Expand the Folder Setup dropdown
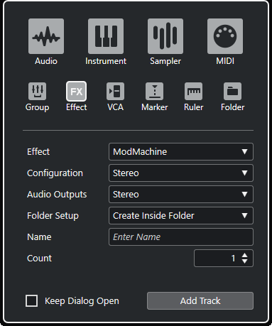Image resolution: width=272 pixels, height=326 pixels. (x=181, y=216)
